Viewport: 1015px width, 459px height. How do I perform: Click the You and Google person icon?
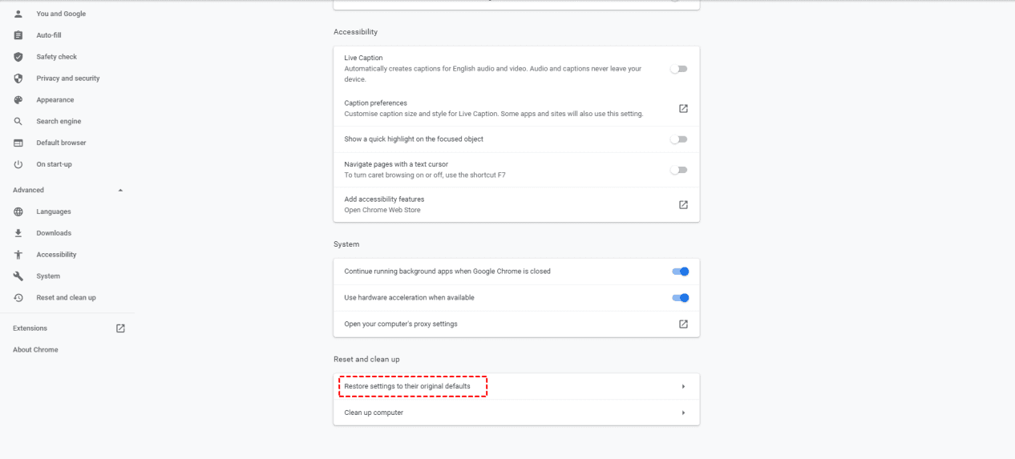18,14
